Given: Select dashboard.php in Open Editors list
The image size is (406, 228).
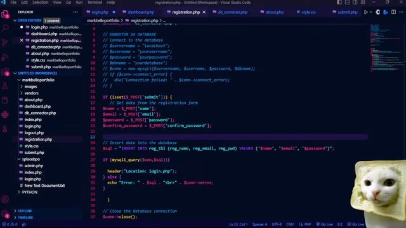Looking at the screenshot, I should pos(44,34).
